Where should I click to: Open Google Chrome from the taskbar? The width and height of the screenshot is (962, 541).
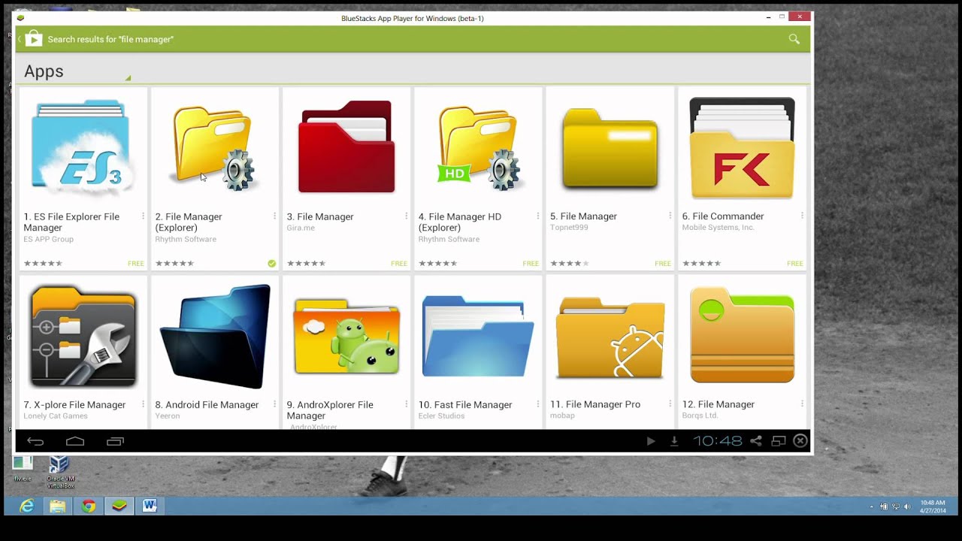point(89,506)
